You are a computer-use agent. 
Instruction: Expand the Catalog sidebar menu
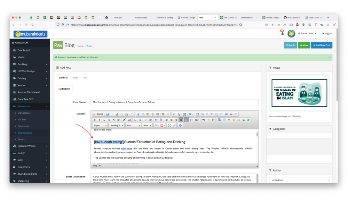[x=30, y=78]
